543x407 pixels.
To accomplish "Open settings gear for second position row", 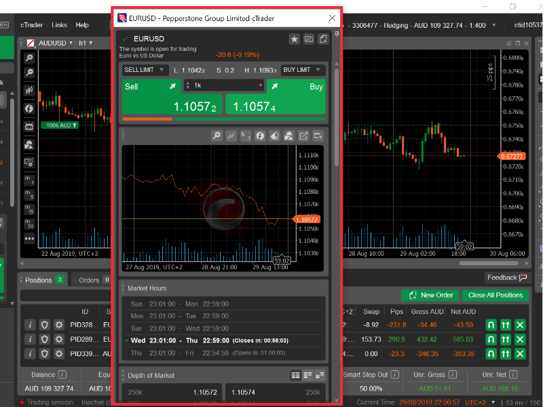I will 58,339.
